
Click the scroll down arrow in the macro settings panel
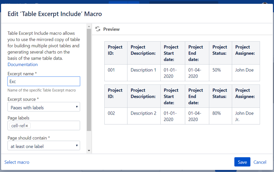pyautogui.click(x=89, y=150)
